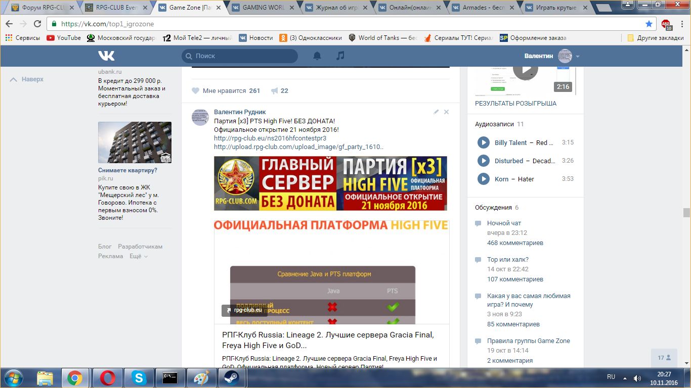Viewport: 691px width, 388px height.
Task: Open the VK music note icon
Action: pos(340,56)
